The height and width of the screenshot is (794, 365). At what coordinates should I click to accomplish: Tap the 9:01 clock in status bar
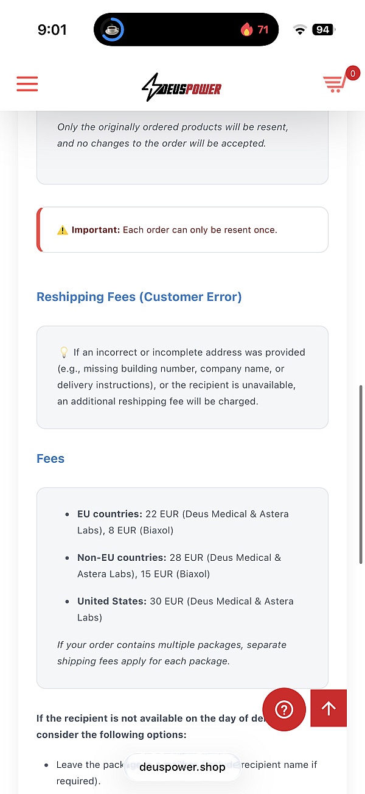52,29
